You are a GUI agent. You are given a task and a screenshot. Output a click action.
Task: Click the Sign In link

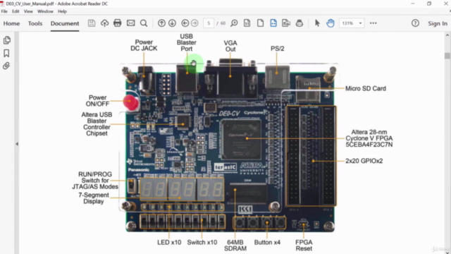click(438, 23)
